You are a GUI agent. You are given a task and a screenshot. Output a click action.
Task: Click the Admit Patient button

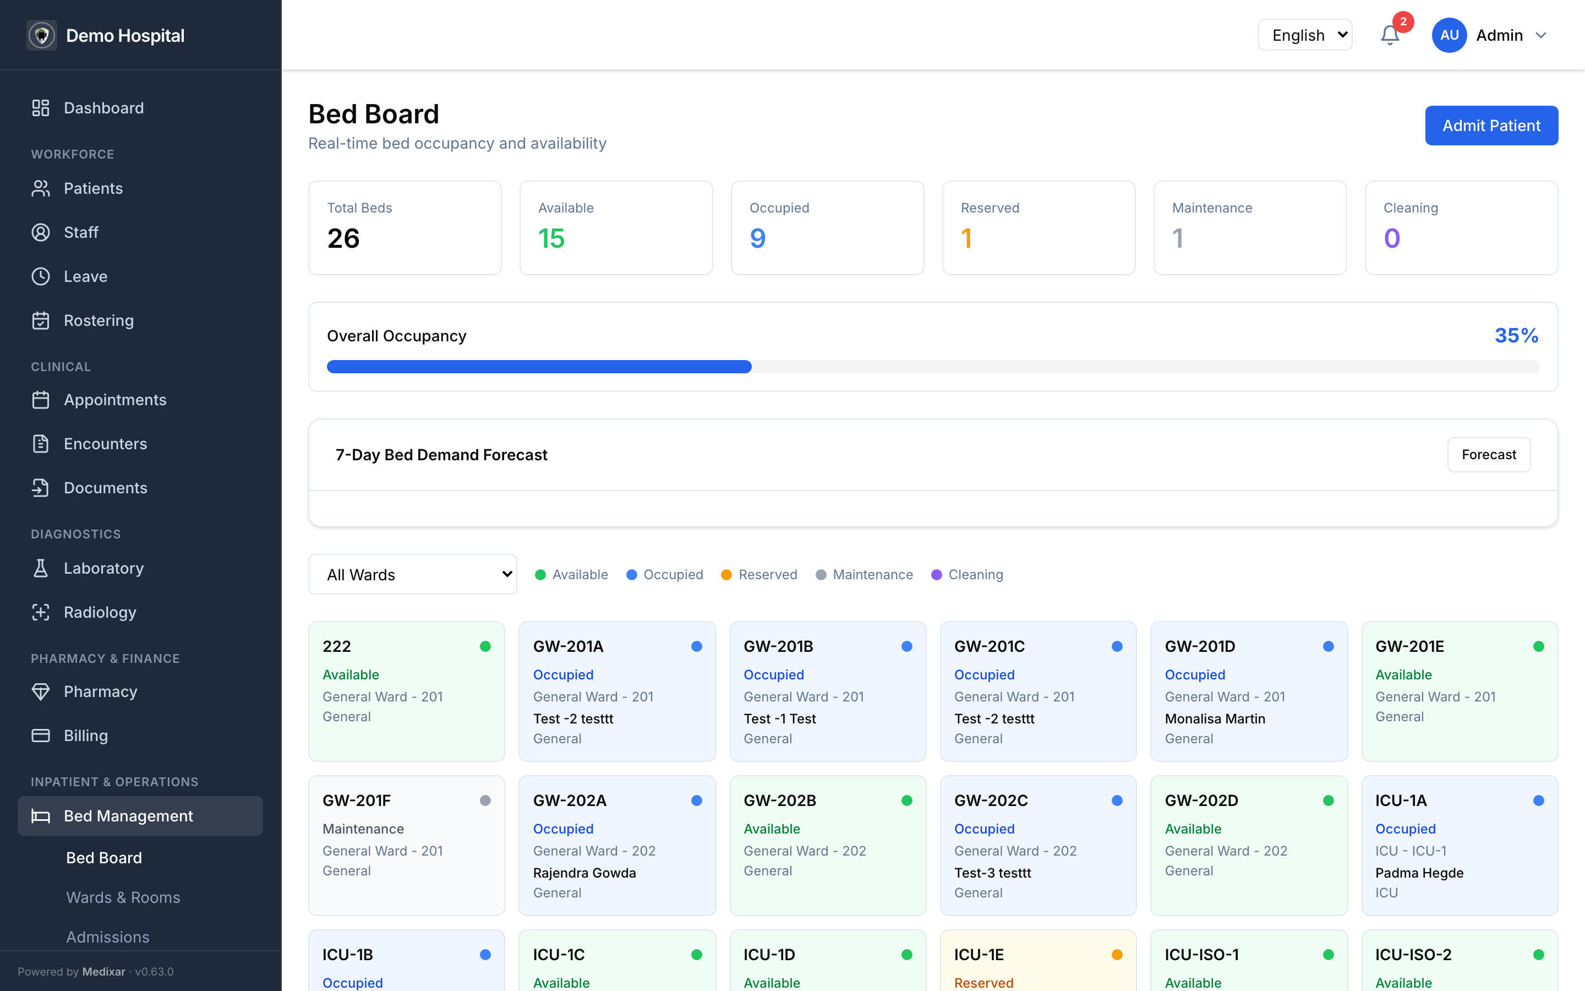[1491, 125]
